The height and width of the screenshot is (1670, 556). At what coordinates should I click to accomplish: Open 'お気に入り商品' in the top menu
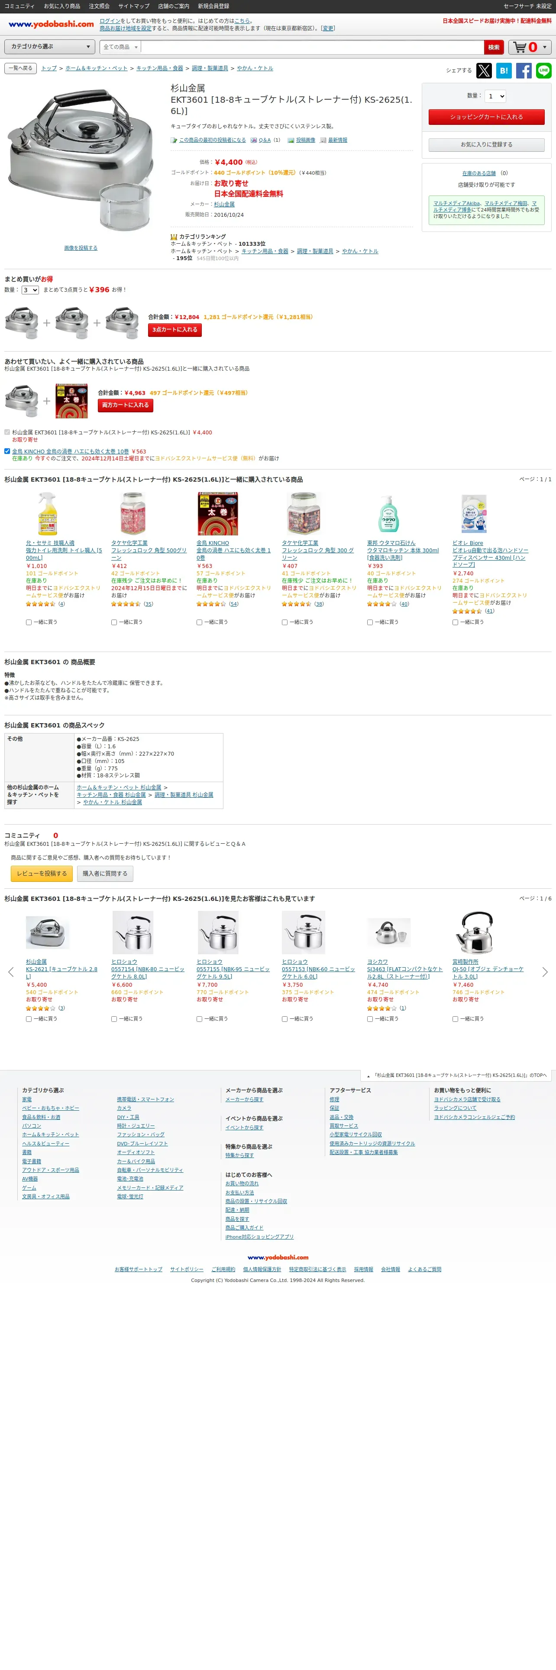point(62,6)
